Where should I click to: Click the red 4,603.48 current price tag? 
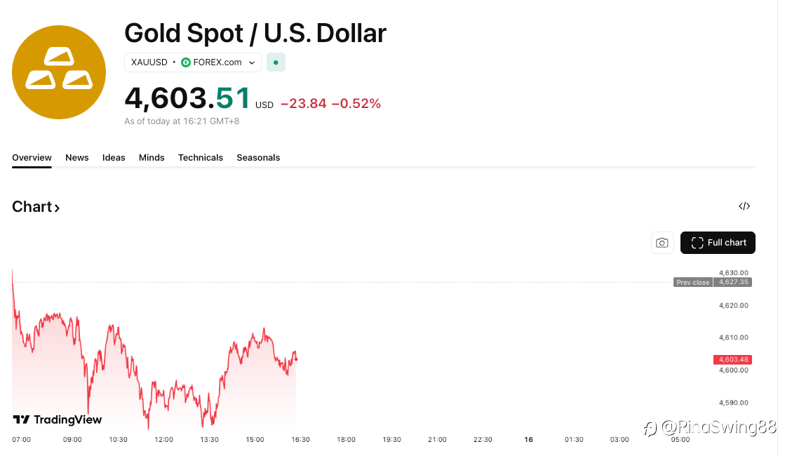pyautogui.click(x=733, y=360)
